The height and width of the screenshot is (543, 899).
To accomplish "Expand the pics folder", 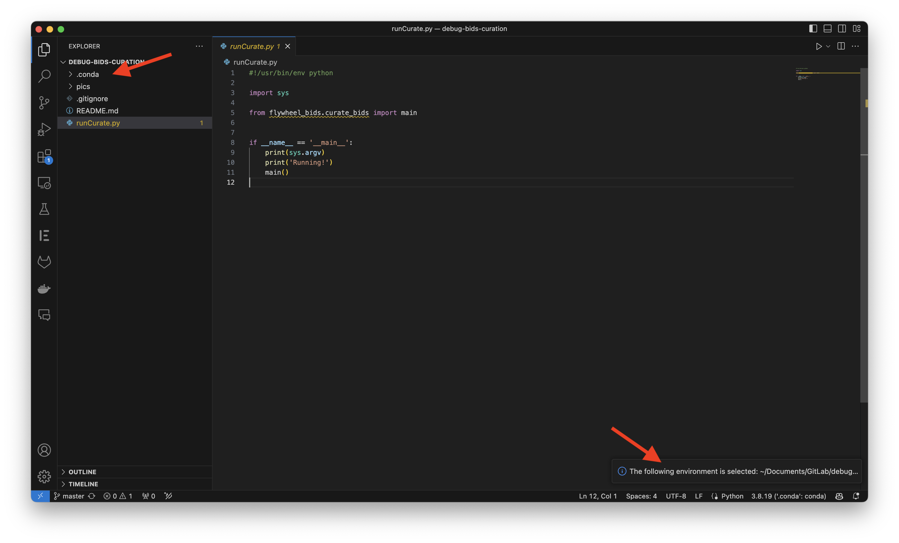I will click(x=135, y=86).
